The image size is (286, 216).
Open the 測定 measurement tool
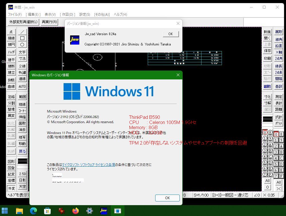click(279, 97)
